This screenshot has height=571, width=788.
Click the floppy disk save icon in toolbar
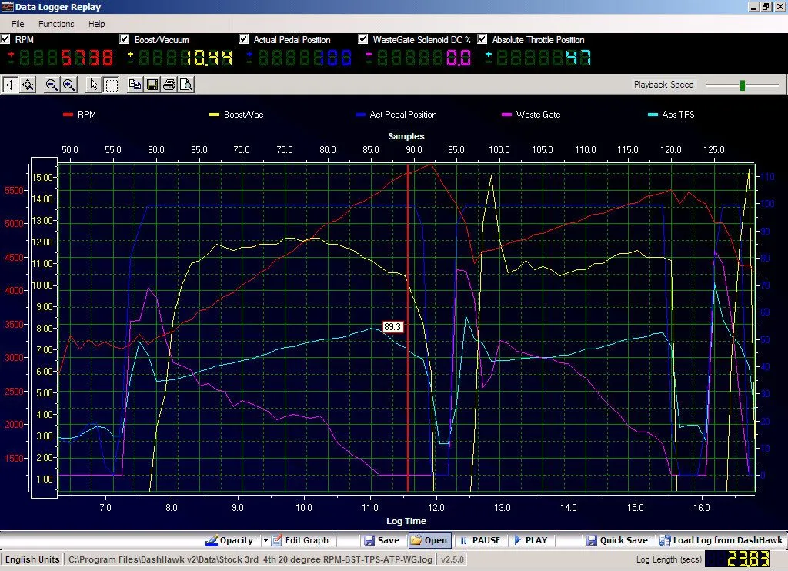pos(152,85)
